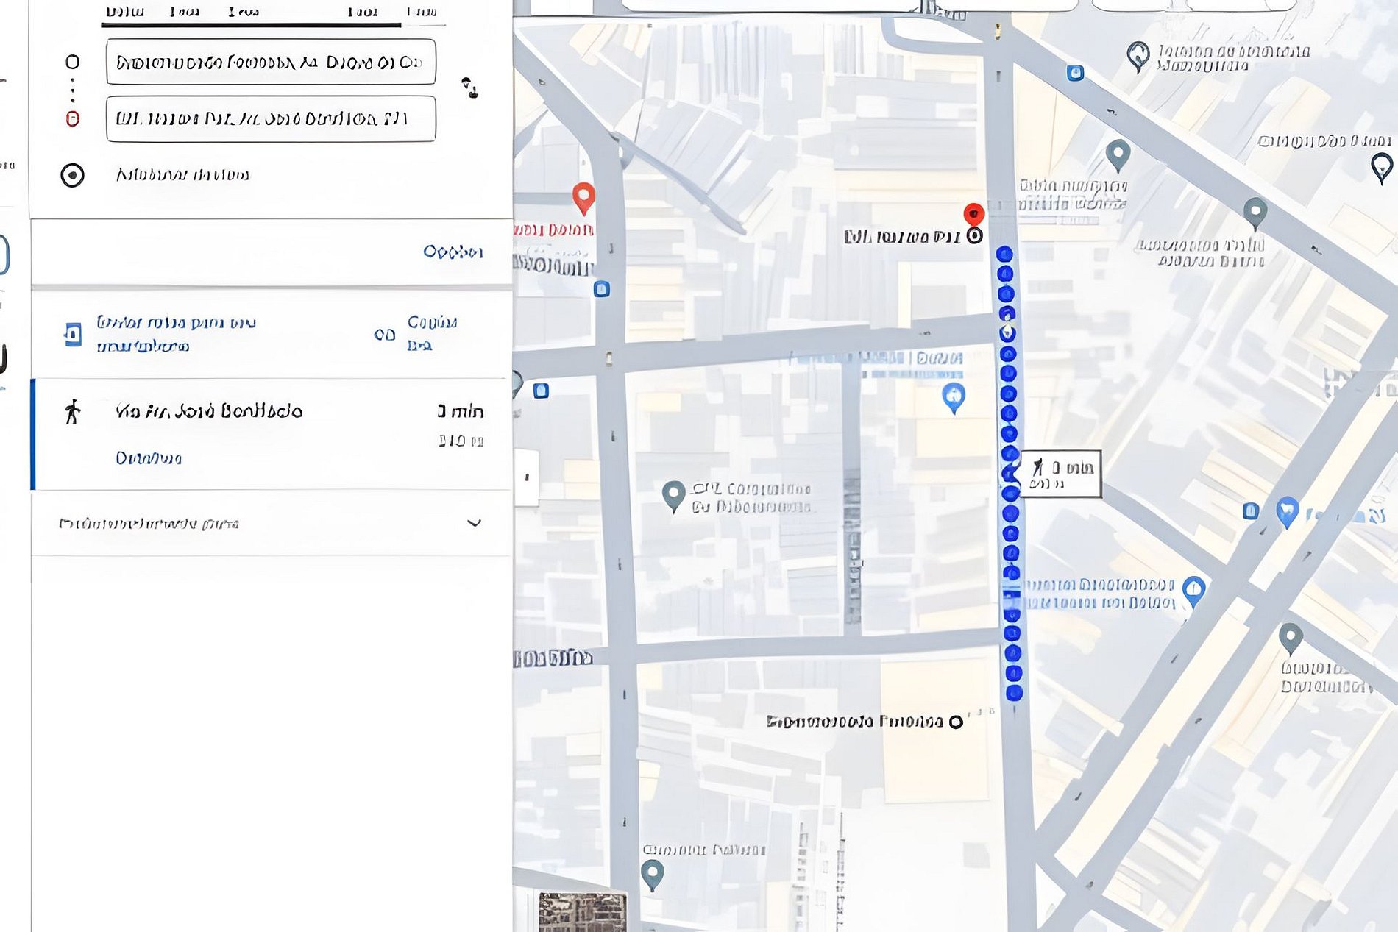This screenshot has width=1398, height=932.
Task: Click the add destination circle icon
Action: click(x=72, y=175)
